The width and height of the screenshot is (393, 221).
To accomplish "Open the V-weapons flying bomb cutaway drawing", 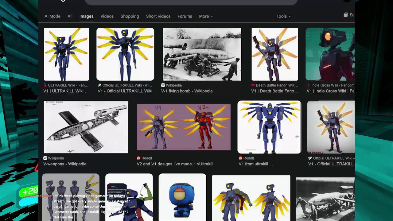I will pyautogui.click(x=86, y=127).
